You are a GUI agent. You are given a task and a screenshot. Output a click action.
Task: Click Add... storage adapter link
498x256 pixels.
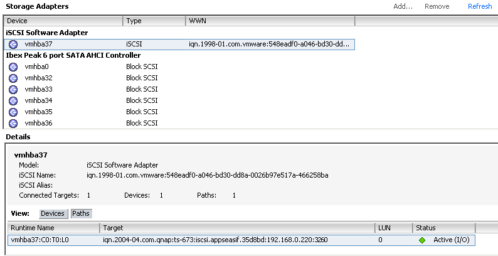[403, 6]
